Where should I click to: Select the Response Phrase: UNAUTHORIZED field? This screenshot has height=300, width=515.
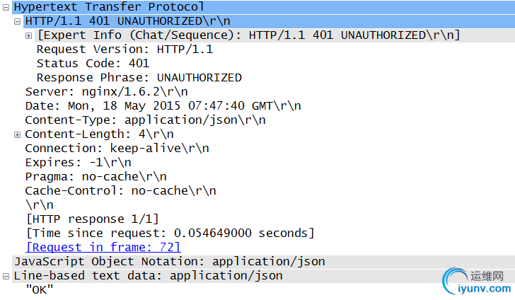(139, 78)
